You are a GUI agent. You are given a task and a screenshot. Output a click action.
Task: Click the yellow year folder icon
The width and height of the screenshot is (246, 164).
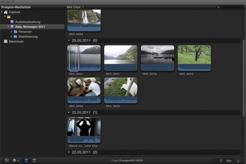click(x=9, y=17)
